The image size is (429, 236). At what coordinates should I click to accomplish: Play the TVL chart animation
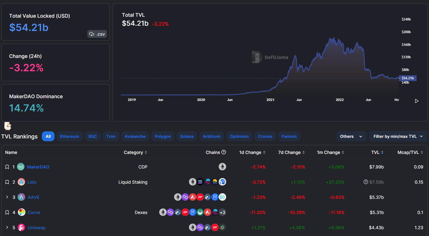[417, 101]
